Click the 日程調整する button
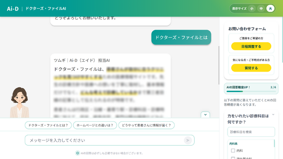The image size is (283, 159). tap(251, 46)
